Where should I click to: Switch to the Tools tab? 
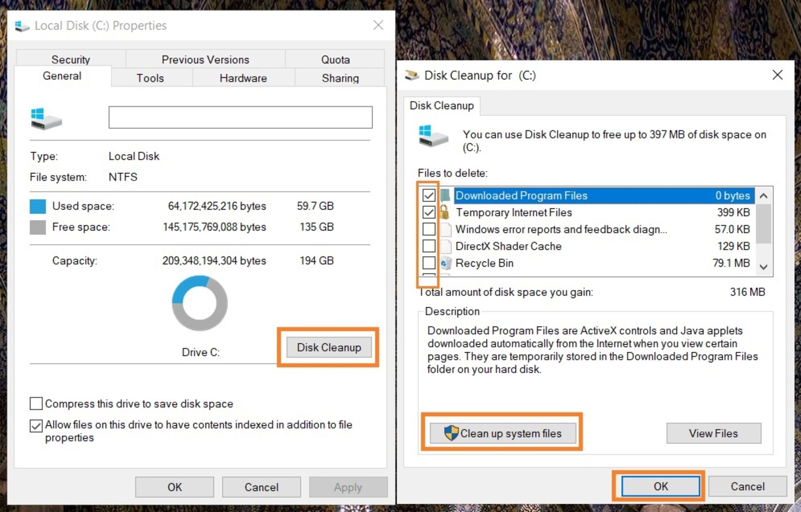pyautogui.click(x=150, y=78)
